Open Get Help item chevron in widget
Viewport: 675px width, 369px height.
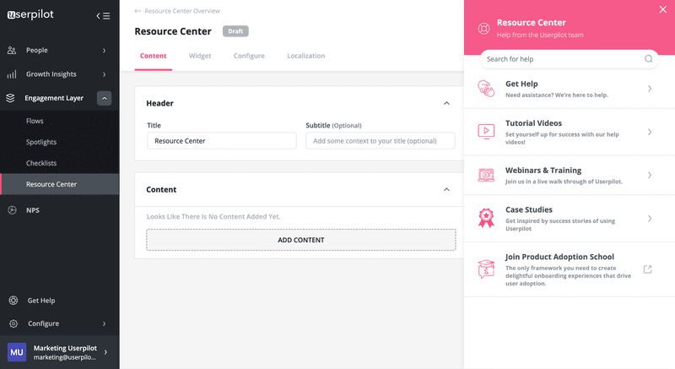650,89
